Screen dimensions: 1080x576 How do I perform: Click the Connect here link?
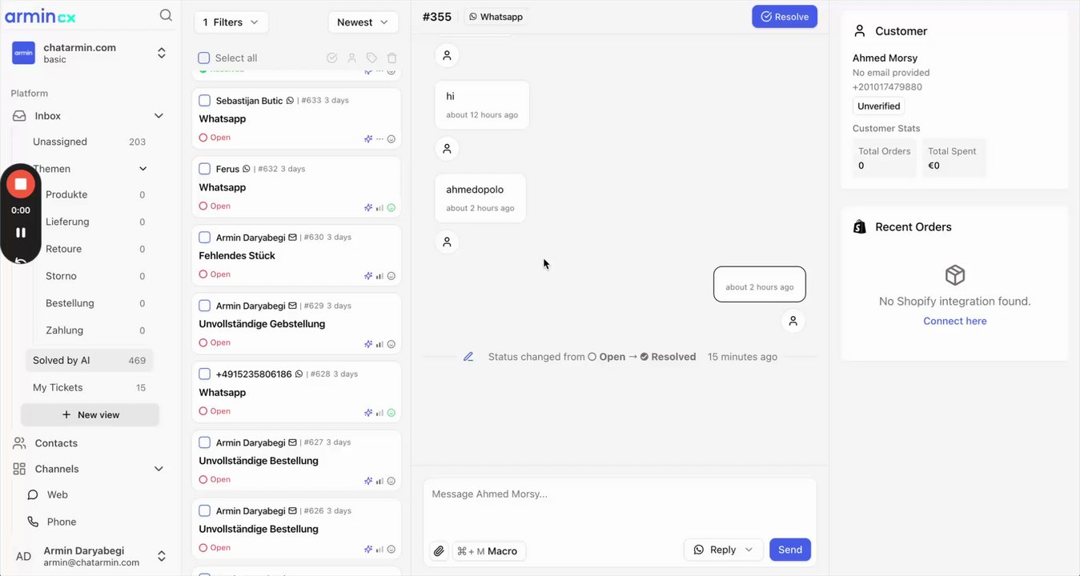tap(954, 322)
